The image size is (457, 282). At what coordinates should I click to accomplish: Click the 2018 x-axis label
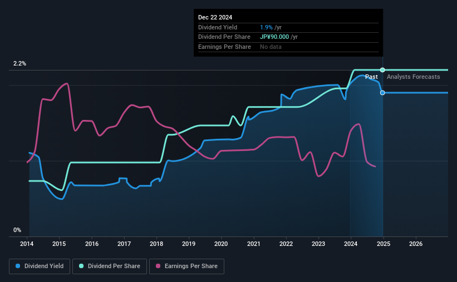(x=156, y=244)
